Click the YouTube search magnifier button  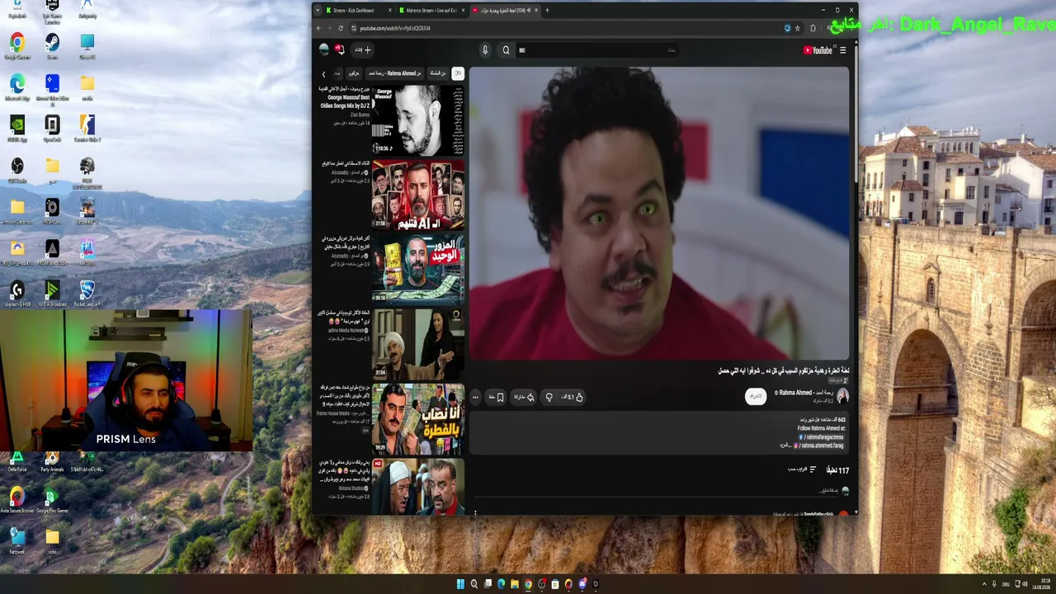click(506, 50)
